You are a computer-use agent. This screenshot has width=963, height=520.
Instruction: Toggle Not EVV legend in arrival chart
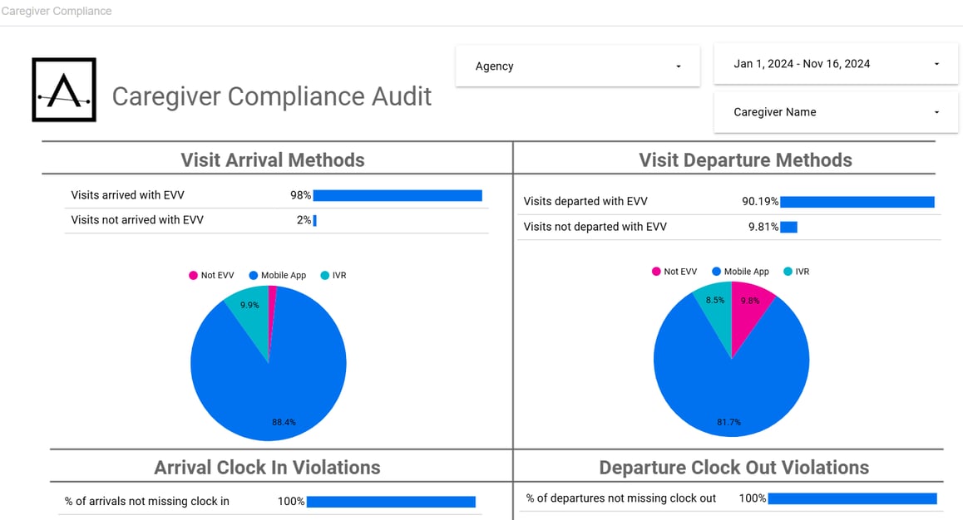click(x=211, y=275)
